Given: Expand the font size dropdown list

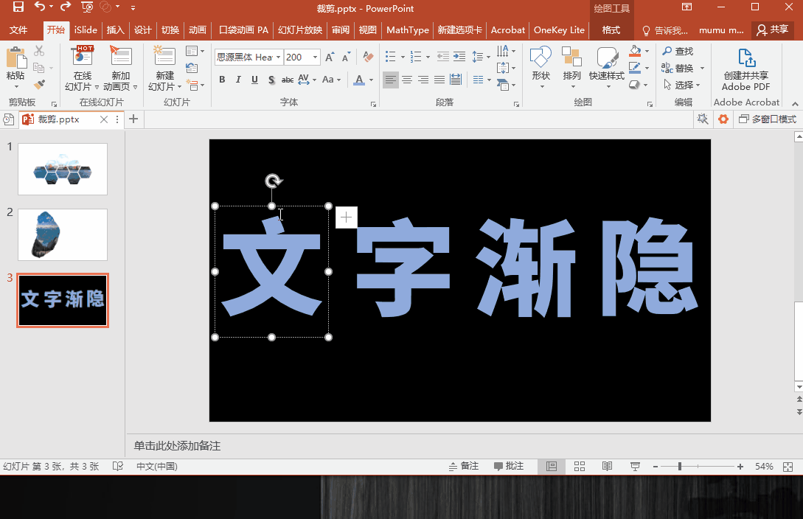Looking at the screenshot, I should (x=316, y=58).
